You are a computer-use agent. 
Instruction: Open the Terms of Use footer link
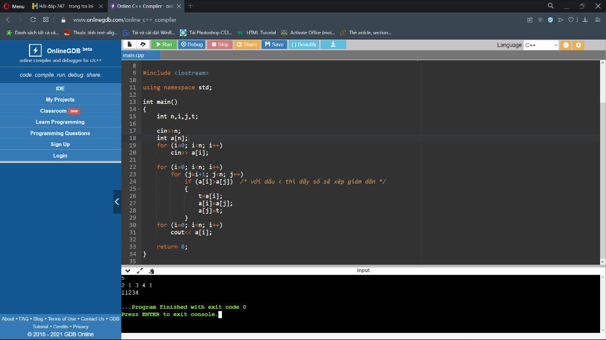click(x=62, y=319)
